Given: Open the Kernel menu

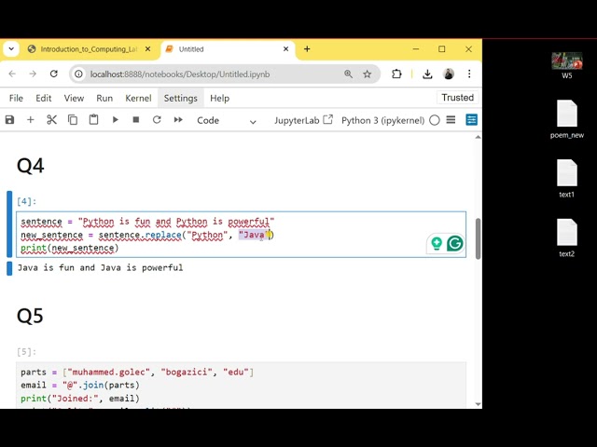Looking at the screenshot, I should pyautogui.click(x=138, y=99).
